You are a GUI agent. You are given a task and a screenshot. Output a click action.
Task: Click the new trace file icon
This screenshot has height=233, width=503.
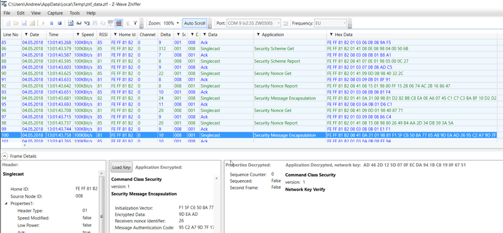(7, 24)
